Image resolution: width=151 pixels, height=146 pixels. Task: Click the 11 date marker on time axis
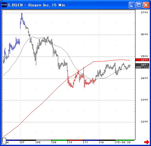pyautogui.click(x=86, y=142)
